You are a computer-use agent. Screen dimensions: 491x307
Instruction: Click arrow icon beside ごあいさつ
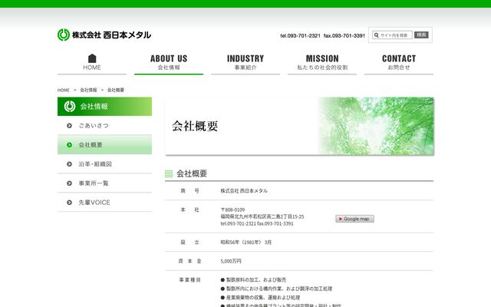coord(70,126)
